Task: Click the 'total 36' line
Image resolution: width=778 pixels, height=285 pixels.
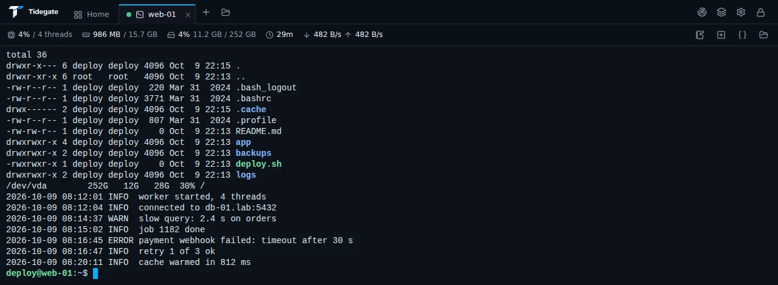Action: 27,55
